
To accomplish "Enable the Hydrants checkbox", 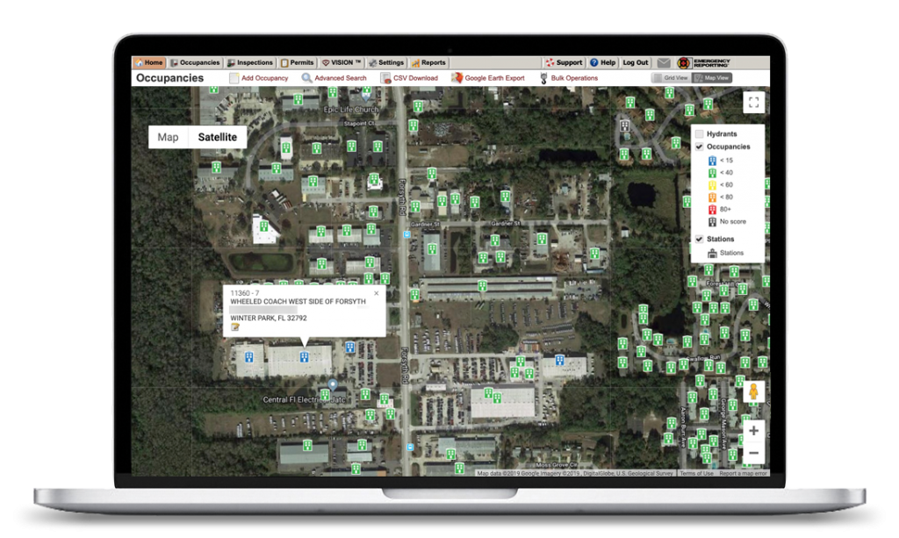I will [x=700, y=134].
